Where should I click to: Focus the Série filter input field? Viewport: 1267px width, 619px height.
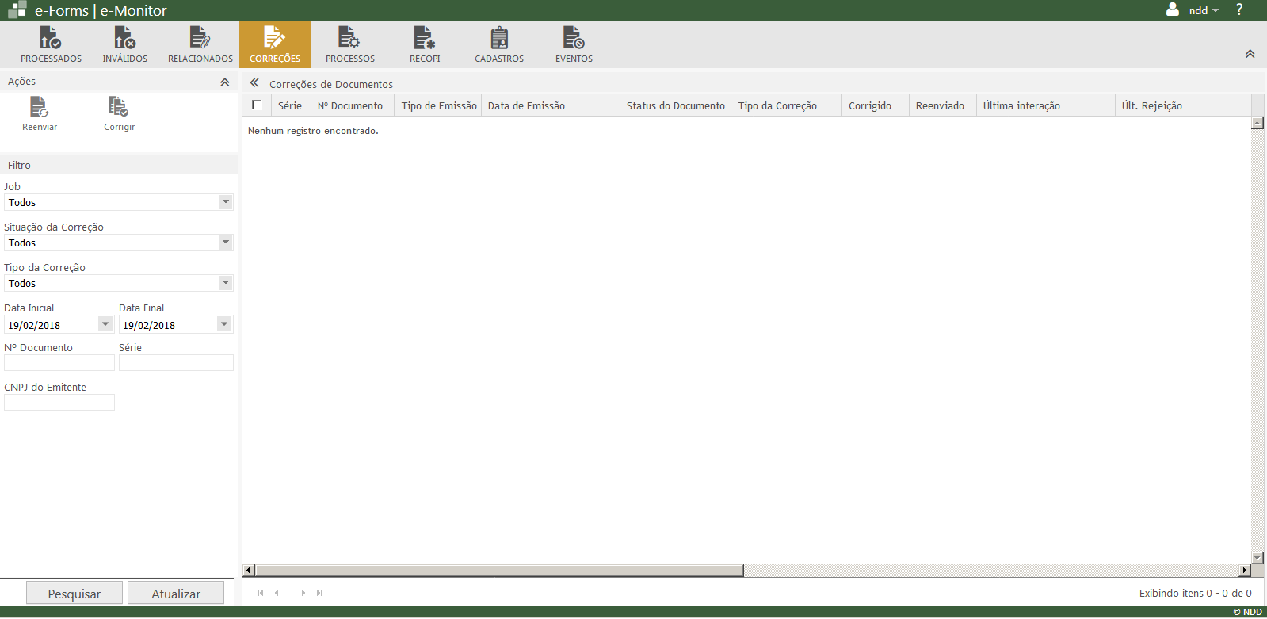tap(176, 363)
